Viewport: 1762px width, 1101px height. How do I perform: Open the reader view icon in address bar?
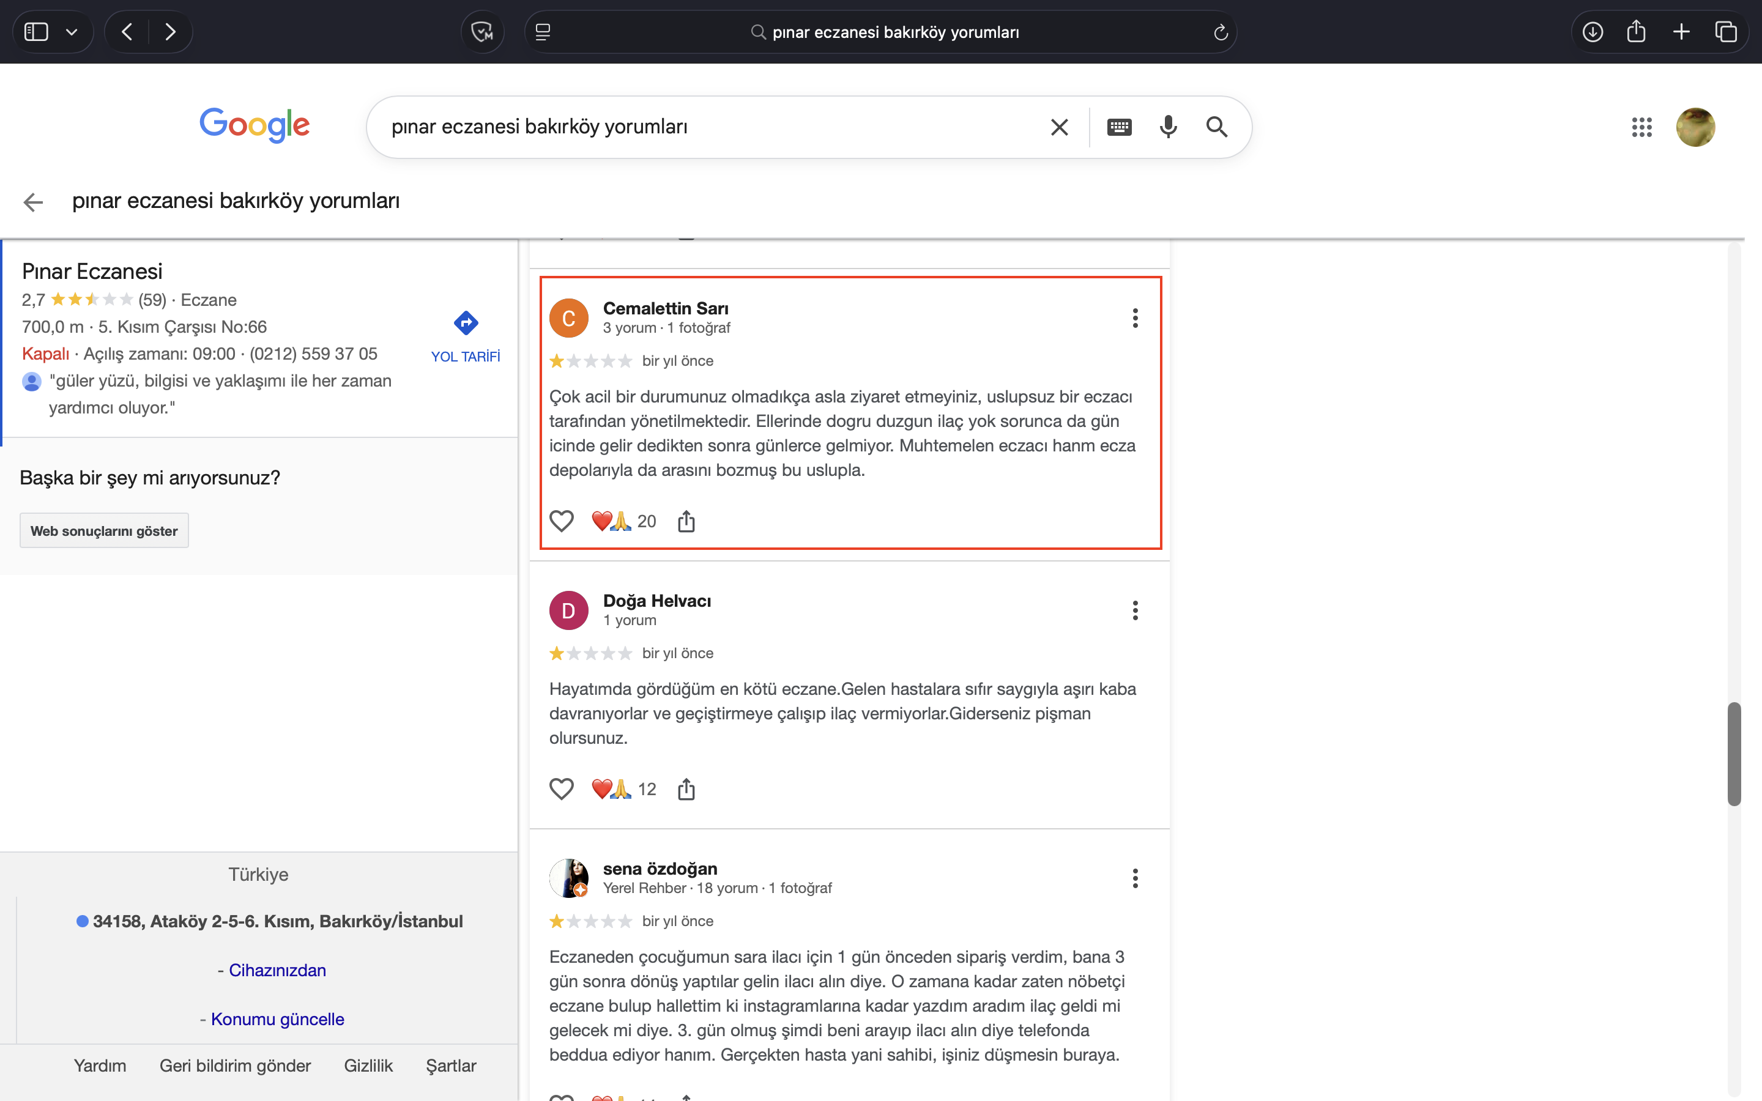point(543,32)
